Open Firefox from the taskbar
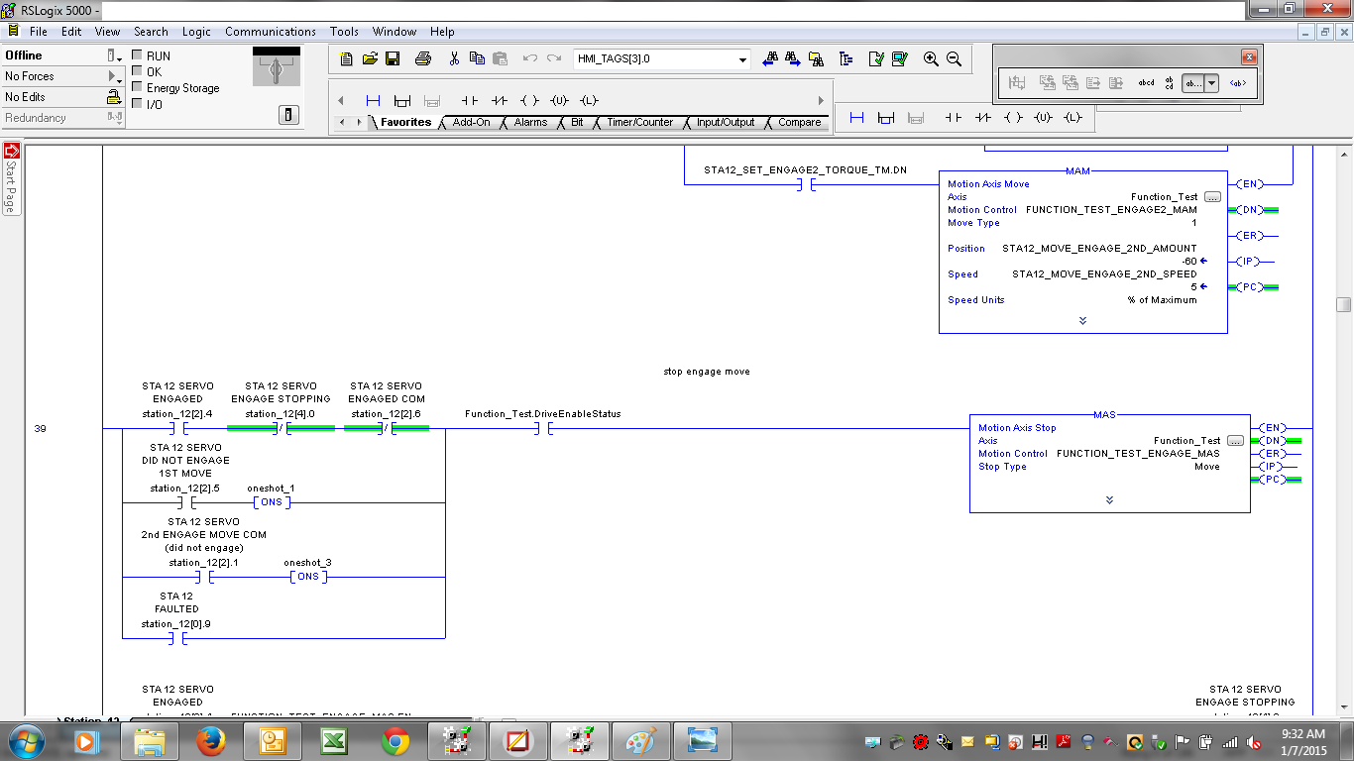This screenshot has width=1354, height=761. pyautogui.click(x=210, y=740)
